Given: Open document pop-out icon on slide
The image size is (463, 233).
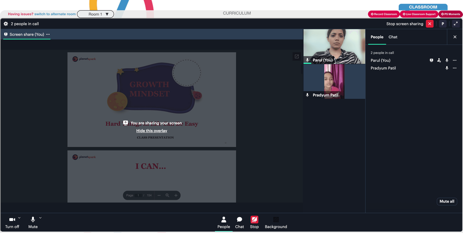Looking at the screenshot, I should coord(297,56).
